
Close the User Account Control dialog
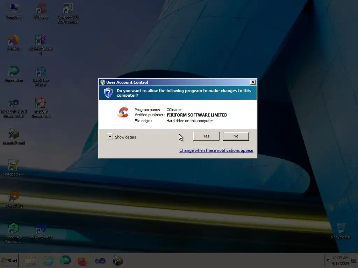253,82
